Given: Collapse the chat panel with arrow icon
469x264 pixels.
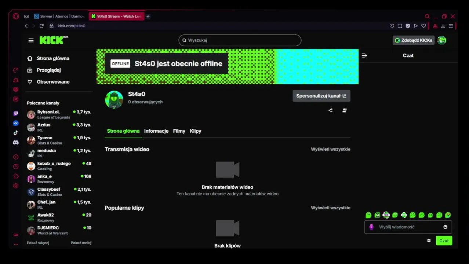Looking at the screenshot, I should (x=364, y=55).
